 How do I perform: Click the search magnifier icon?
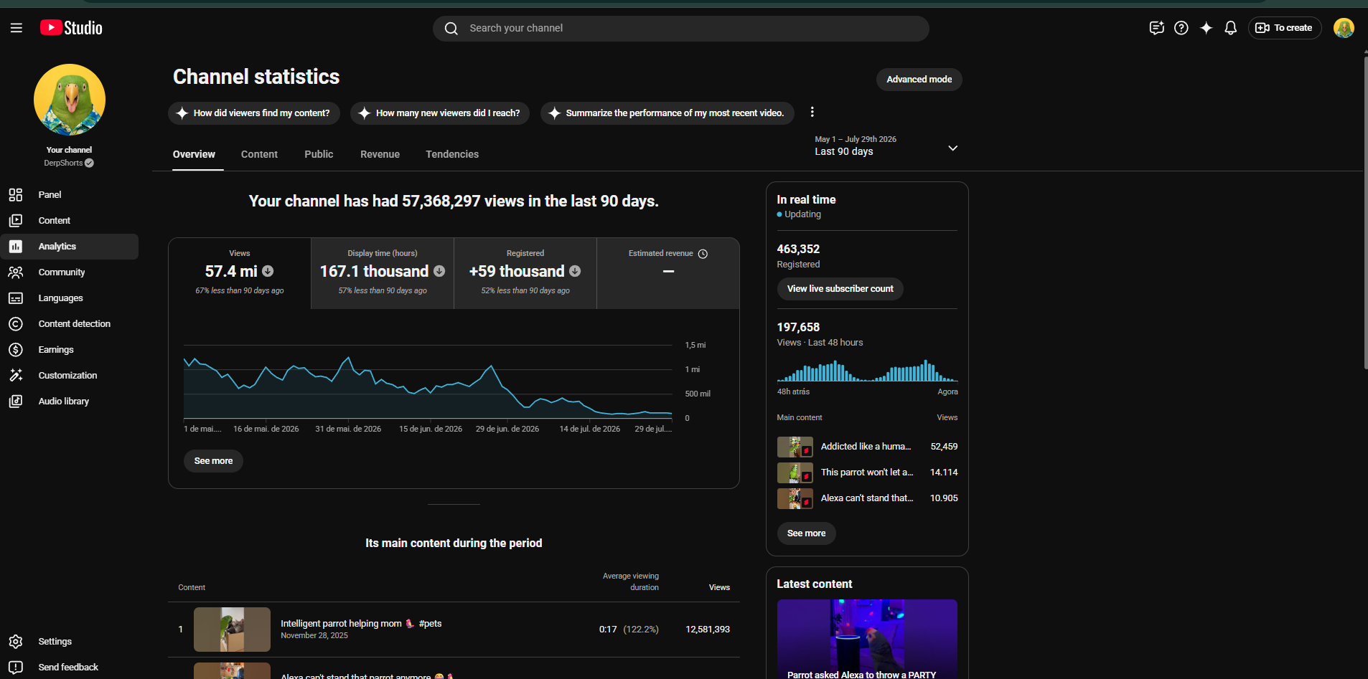[451, 29]
